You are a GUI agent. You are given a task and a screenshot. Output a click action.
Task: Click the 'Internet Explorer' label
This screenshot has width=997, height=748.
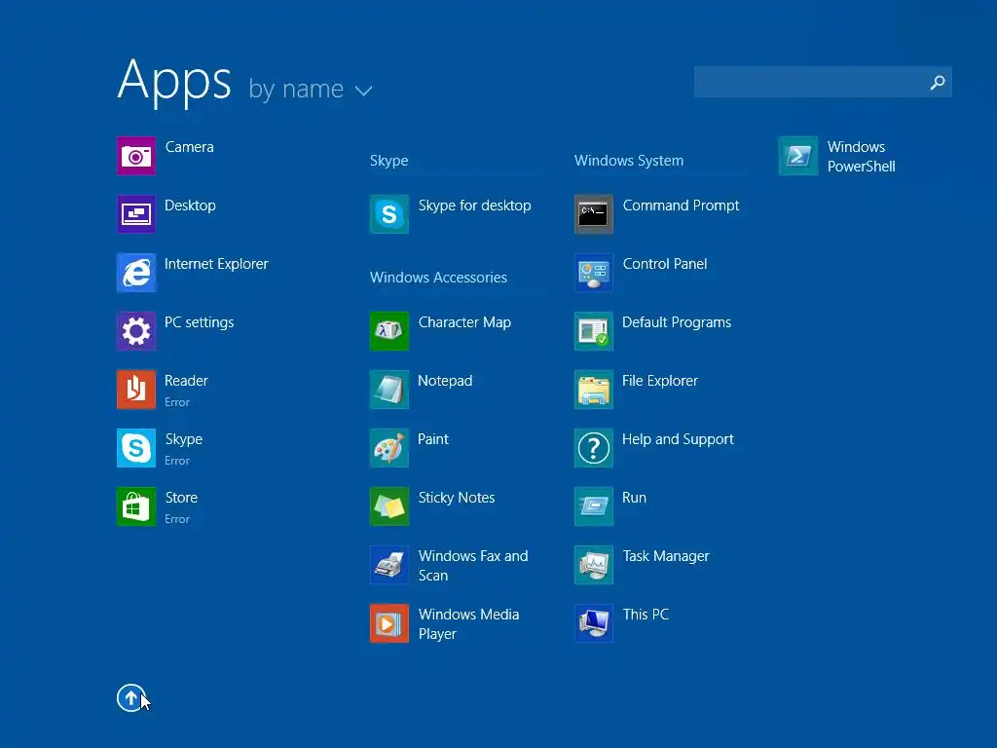(216, 264)
